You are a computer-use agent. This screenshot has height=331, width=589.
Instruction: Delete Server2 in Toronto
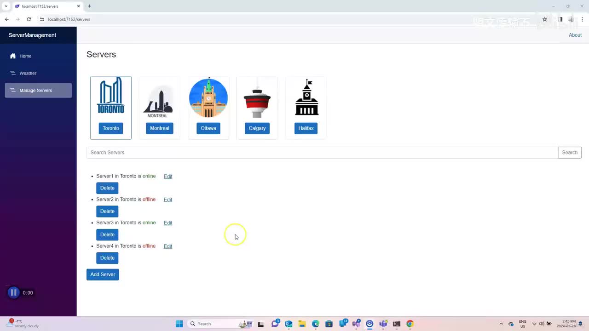(x=107, y=211)
